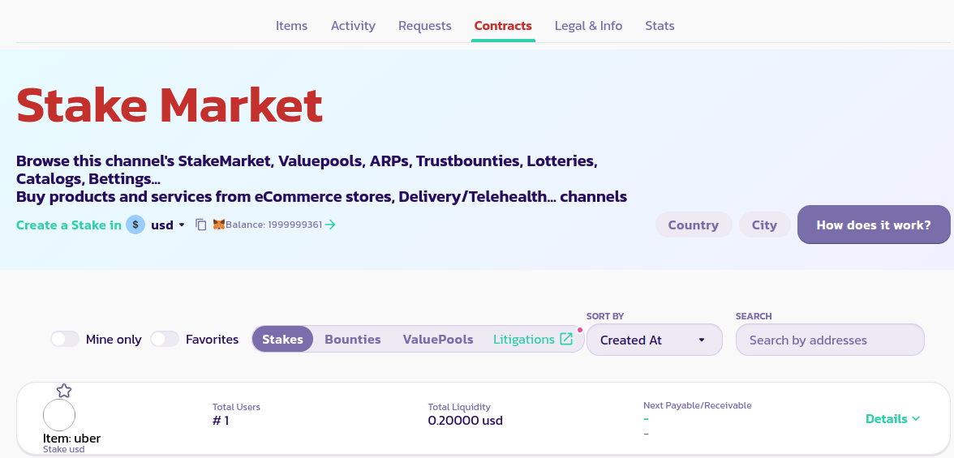The image size is (954, 458).
Task: Open the Sort By Created At dropdown
Action: 654,340
